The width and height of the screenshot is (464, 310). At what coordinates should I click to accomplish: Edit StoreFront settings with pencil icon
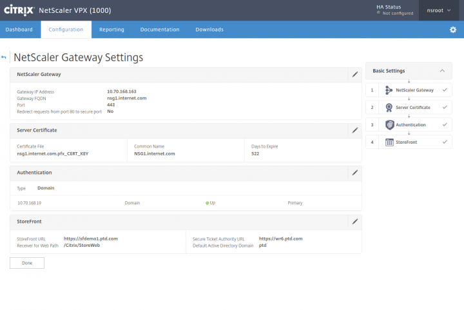tap(354, 222)
